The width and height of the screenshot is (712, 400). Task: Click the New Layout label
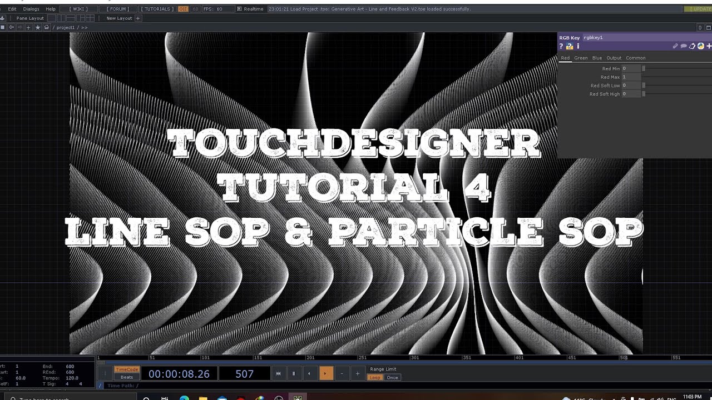[x=119, y=18]
